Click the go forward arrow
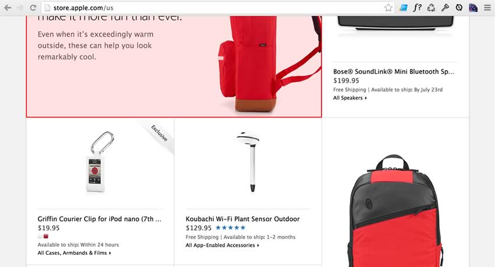The height and width of the screenshot is (267, 495). point(20,8)
